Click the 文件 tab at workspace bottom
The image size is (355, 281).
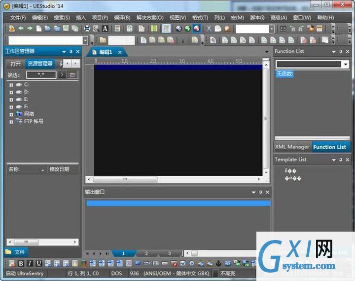click(16, 252)
